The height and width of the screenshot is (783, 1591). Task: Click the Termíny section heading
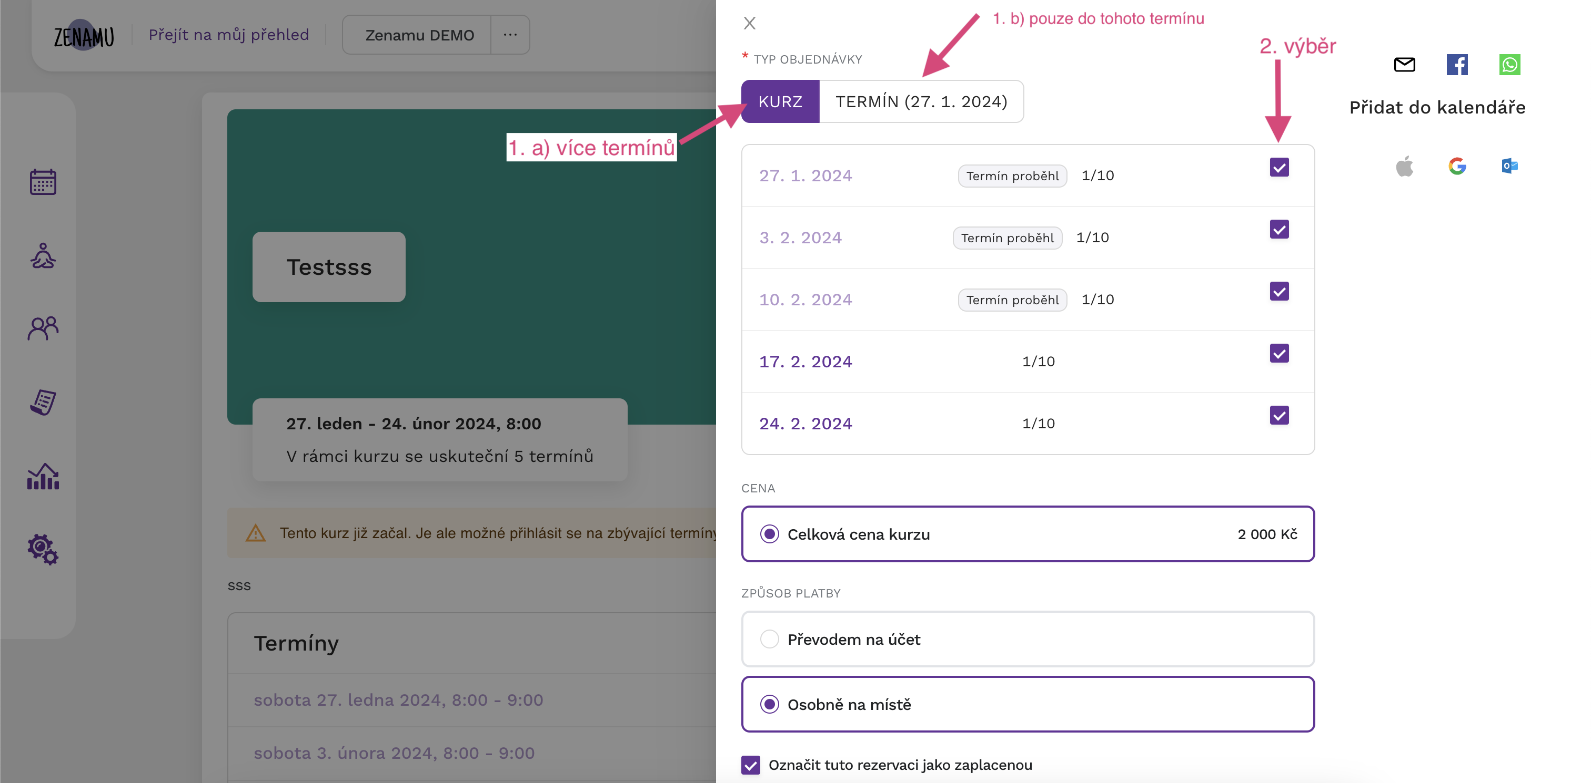click(x=296, y=643)
